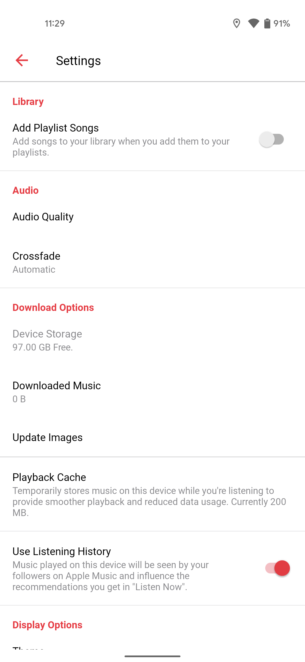The width and height of the screenshot is (305, 662).
Task: Tap the Display Options section header
Action: pos(47,625)
